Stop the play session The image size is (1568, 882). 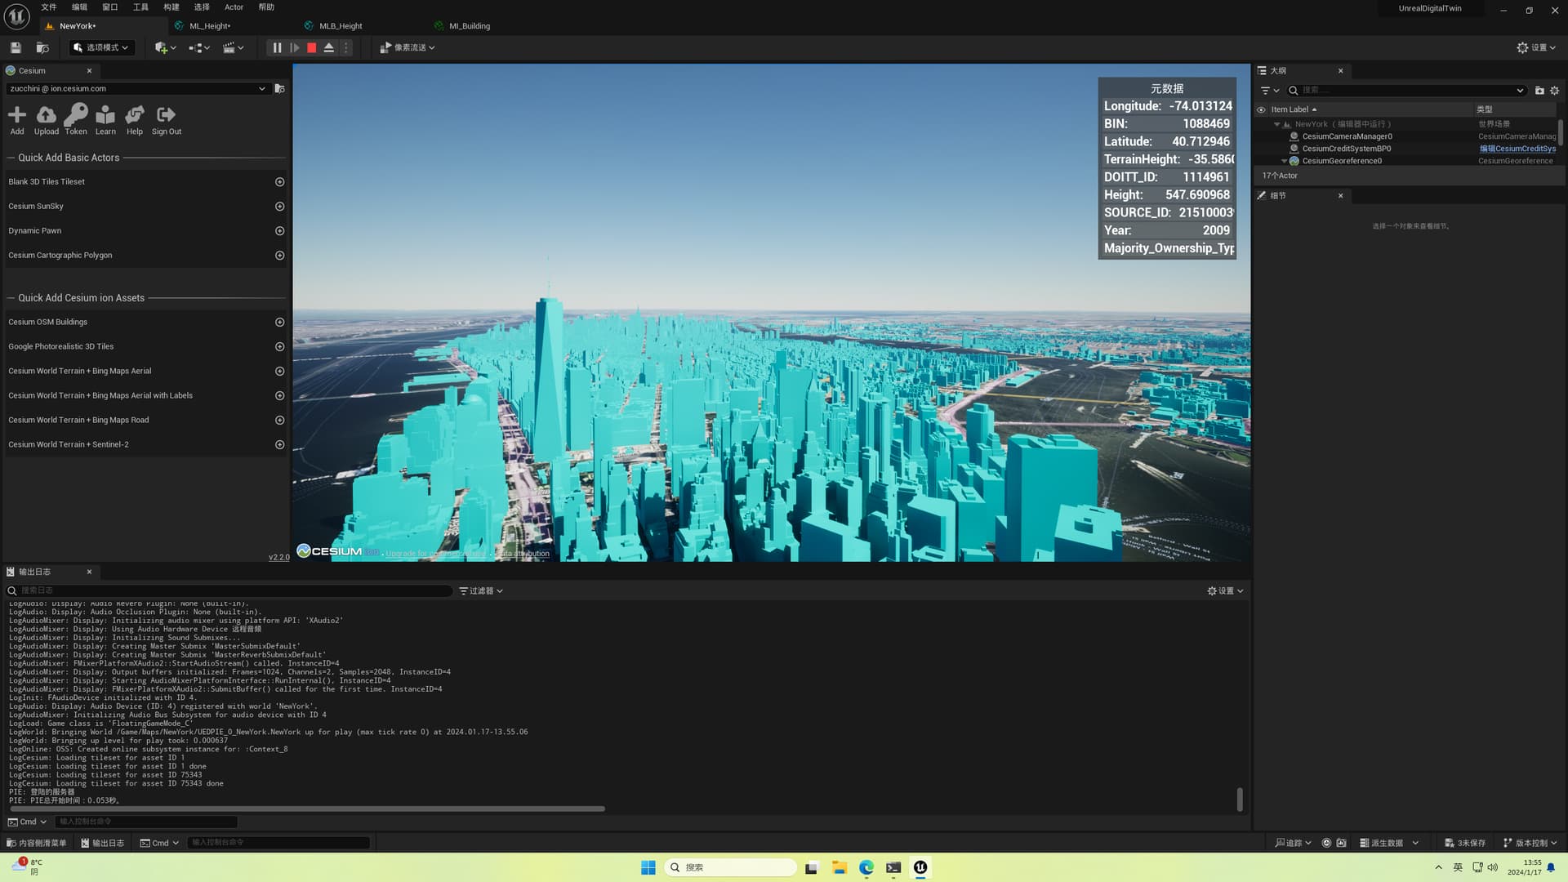311,48
